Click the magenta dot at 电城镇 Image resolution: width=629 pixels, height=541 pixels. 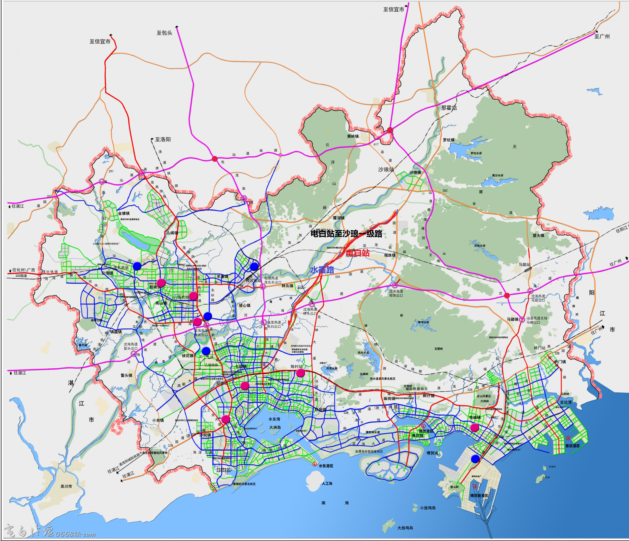click(x=474, y=427)
